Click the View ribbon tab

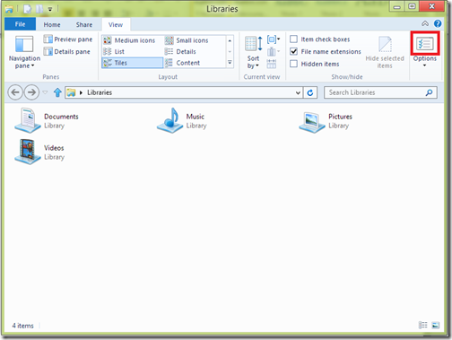[116, 24]
